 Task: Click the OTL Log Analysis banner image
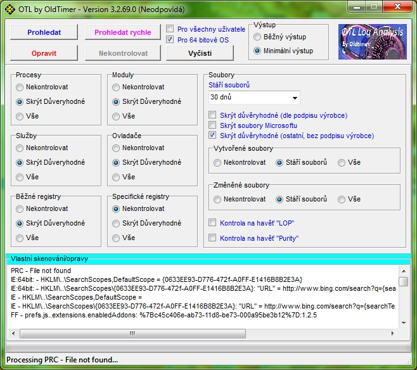click(371, 42)
